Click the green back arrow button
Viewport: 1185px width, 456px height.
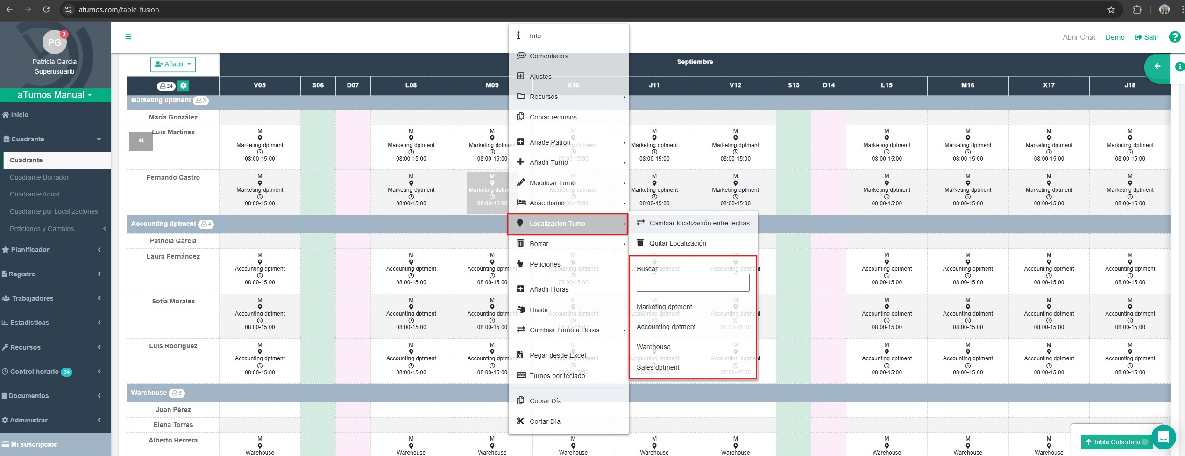coord(1157,67)
